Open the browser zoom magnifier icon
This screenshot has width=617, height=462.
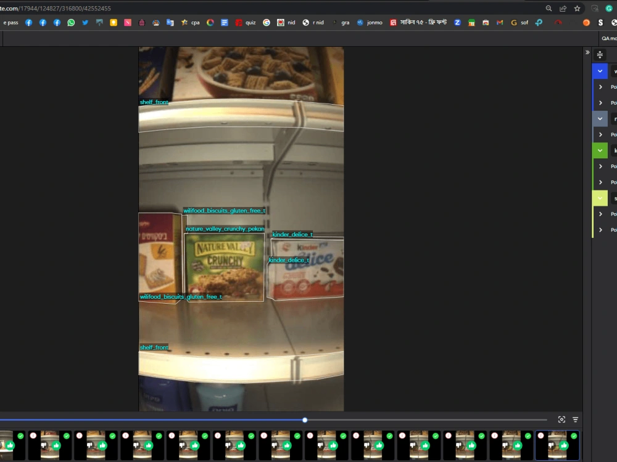[x=549, y=8]
